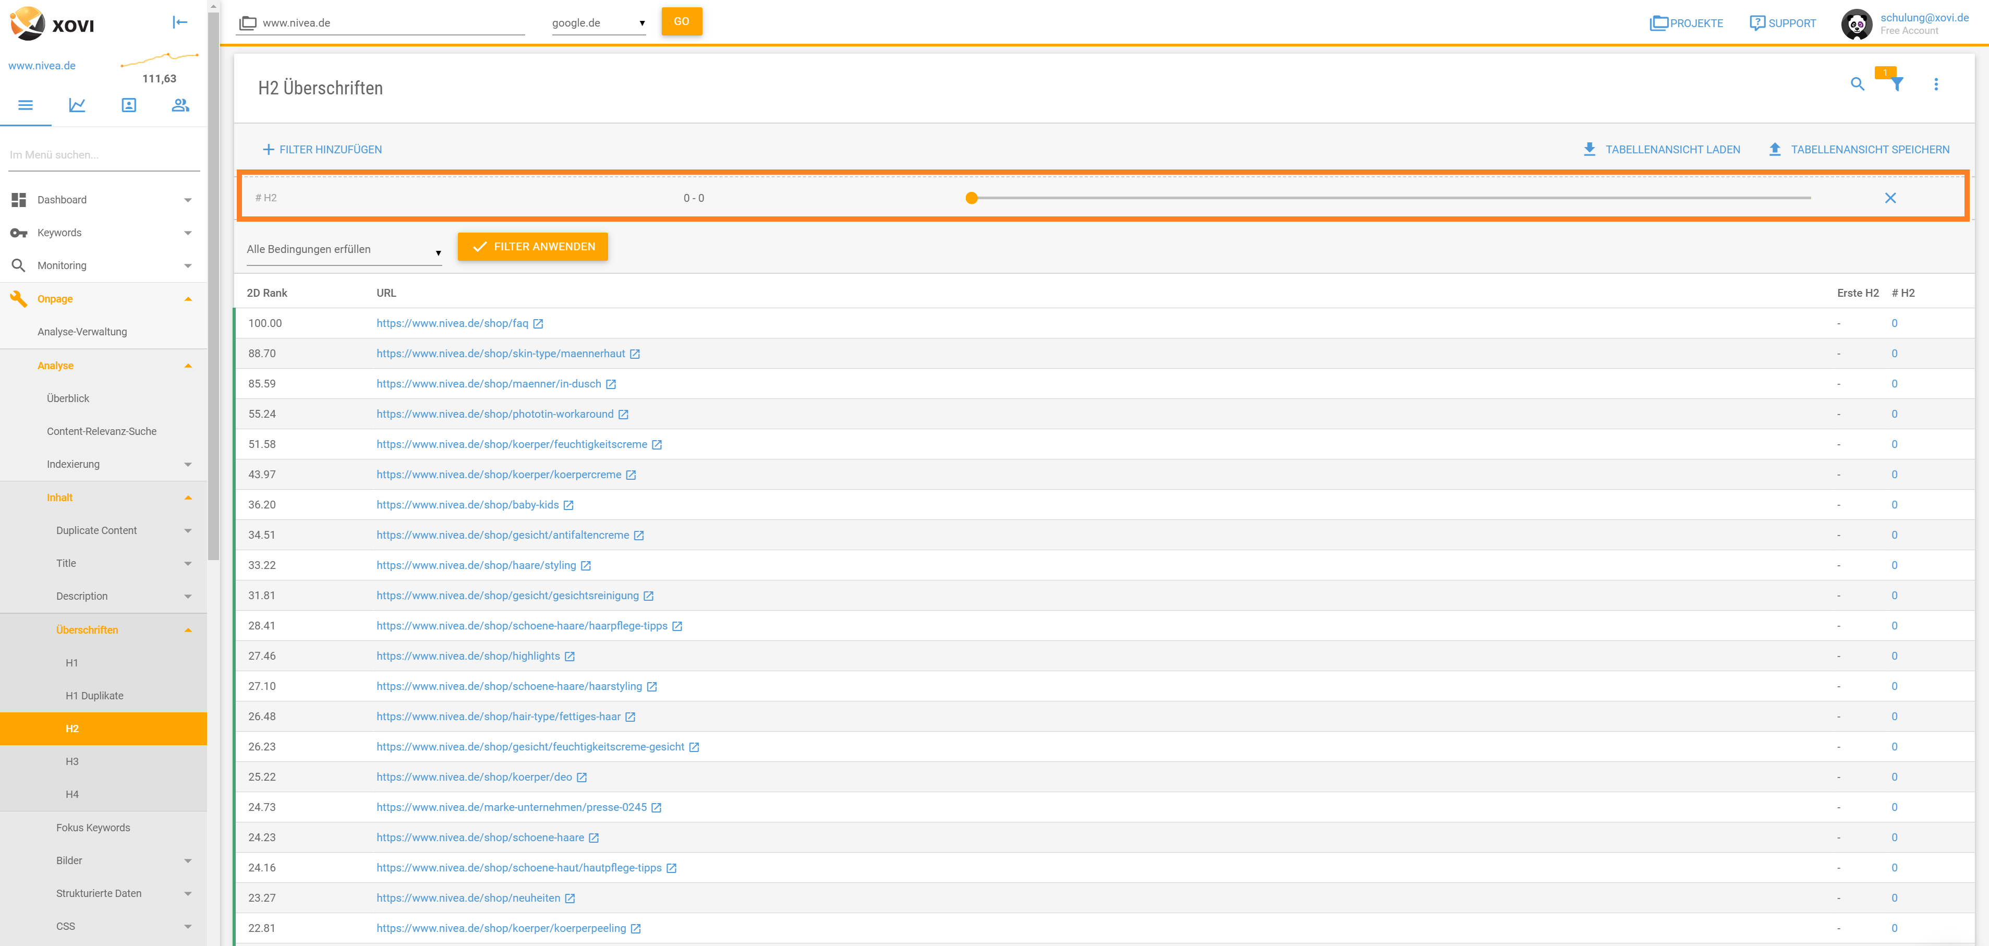1989x946 pixels.
Task: Open the shop/koerper/koerpercreme URL link
Action: pyautogui.click(x=499, y=475)
